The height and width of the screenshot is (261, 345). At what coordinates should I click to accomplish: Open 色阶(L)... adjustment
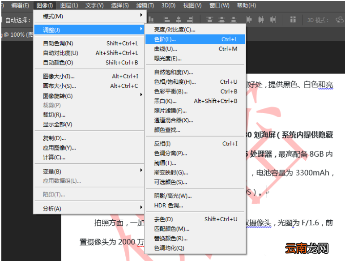(x=195, y=39)
